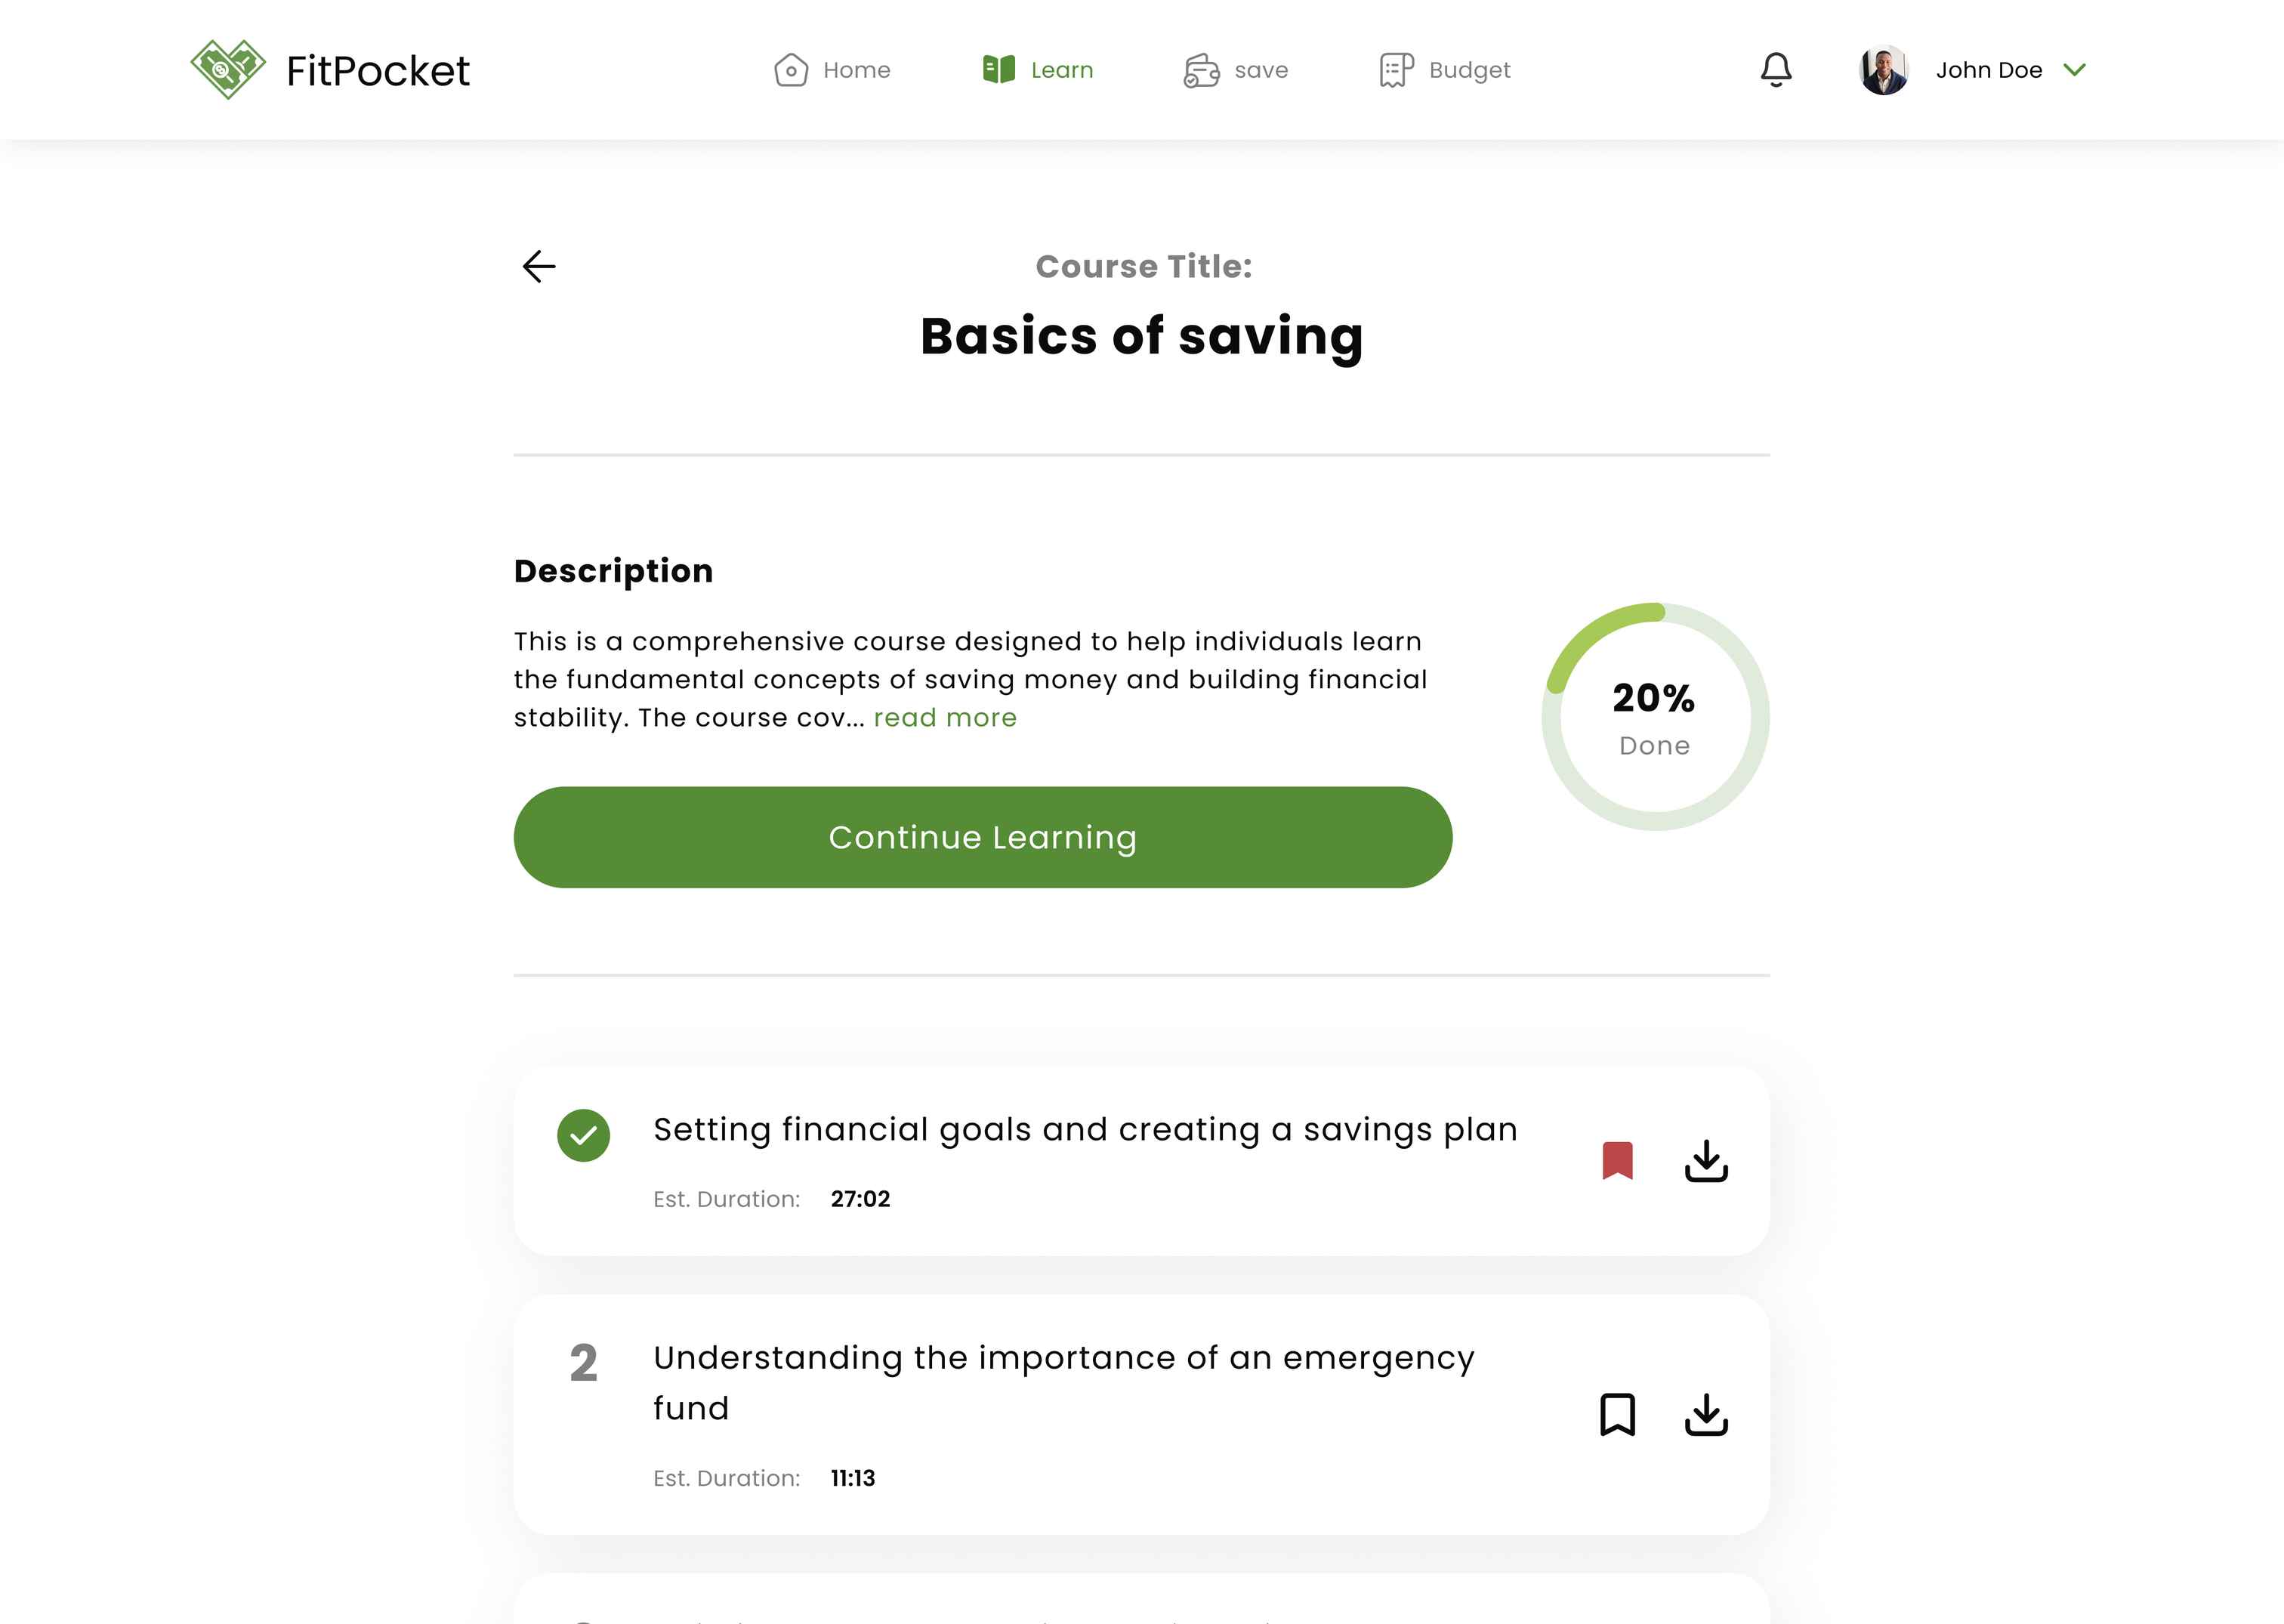Click the Continue Learning button
Image resolution: width=2284 pixels, height=1624 pixels.
(x=982, y=837)
